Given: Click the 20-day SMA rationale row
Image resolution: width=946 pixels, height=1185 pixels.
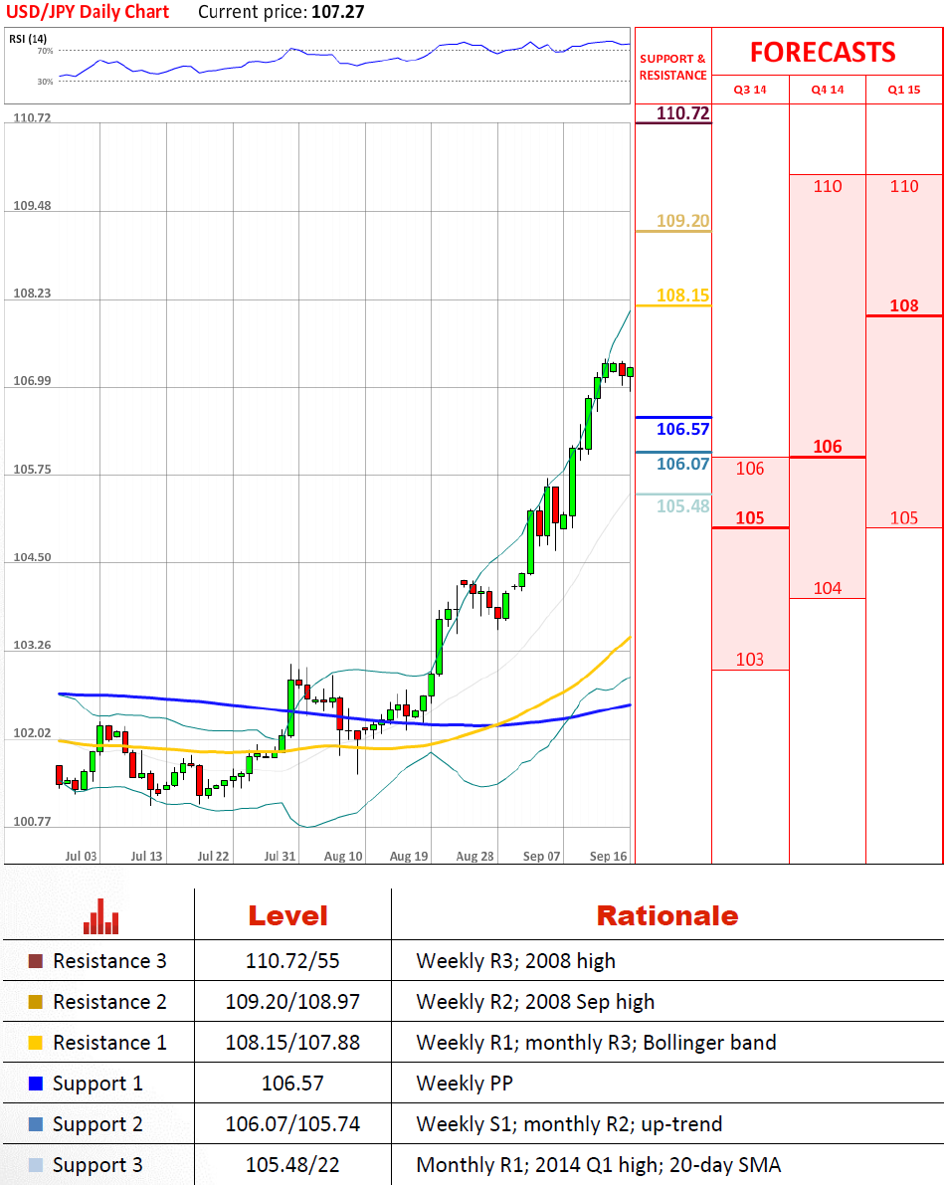Looking at the screenshot, I should click(x=599, y=1165).
